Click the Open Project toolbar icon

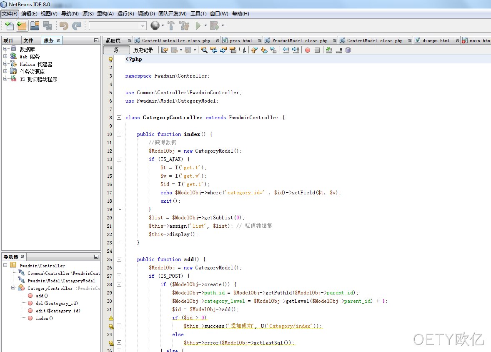(x=35, y=25)
